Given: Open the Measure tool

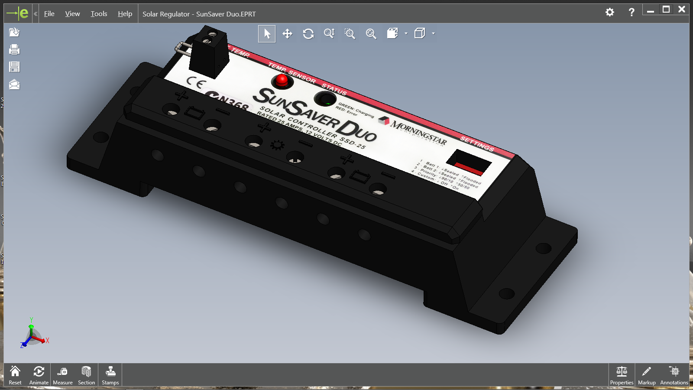Looking at the screenshot, I should (63, 375).
